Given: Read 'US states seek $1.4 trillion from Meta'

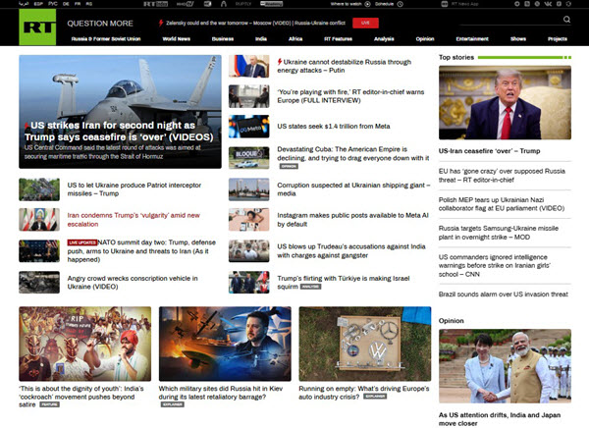Looking at the screenshot, I should (334, 127).
